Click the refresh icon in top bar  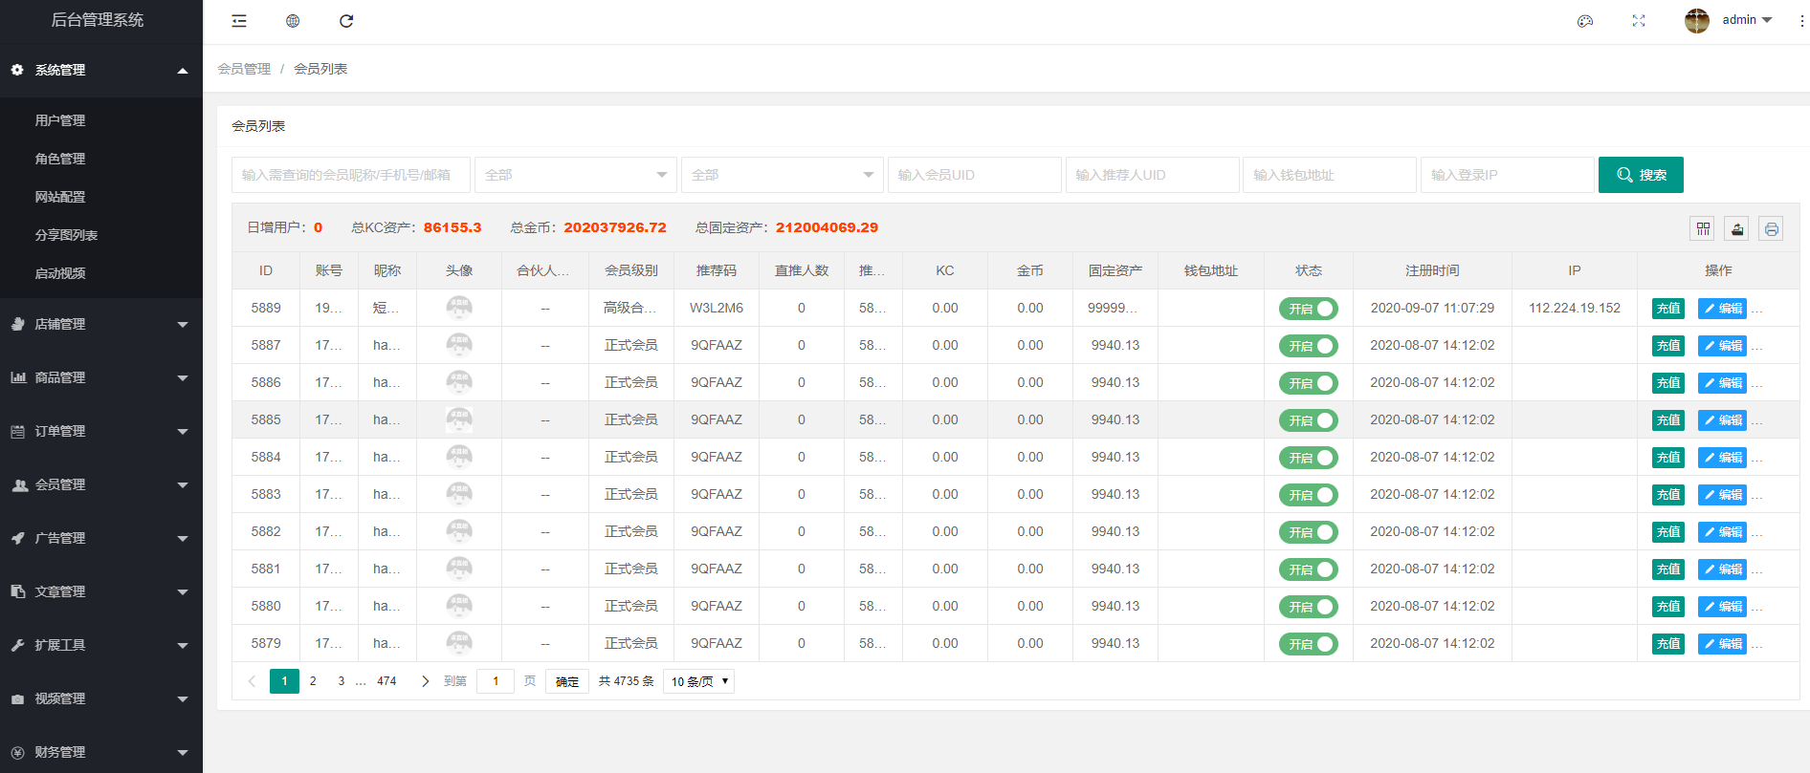point(346,21)
